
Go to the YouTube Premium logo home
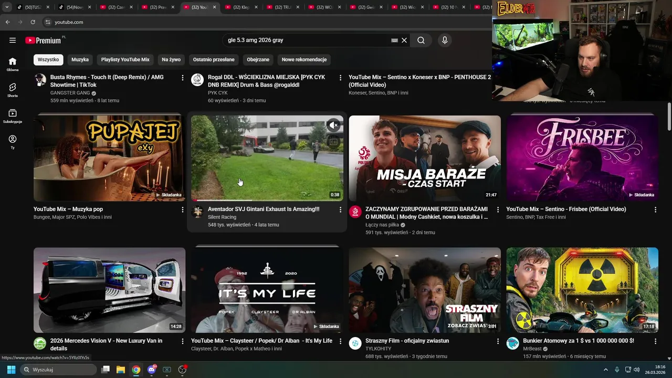point(44,40)
